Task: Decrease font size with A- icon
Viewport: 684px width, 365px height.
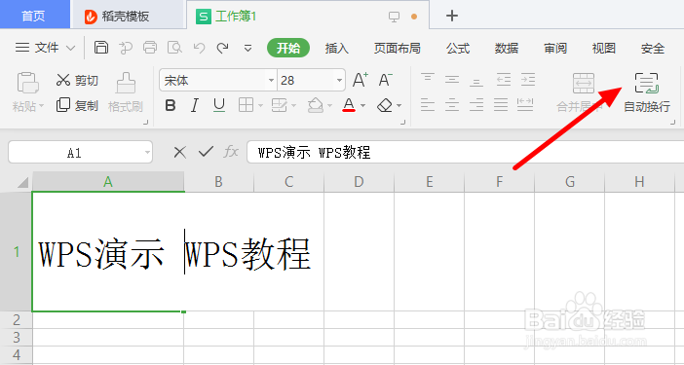Action: [385, 80]
